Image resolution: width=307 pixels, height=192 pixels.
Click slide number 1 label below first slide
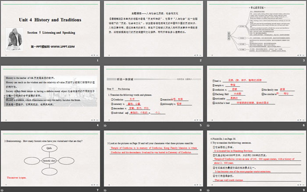97,60
